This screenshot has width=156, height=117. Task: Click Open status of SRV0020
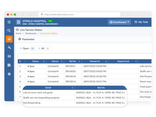(x=31, y=71)
